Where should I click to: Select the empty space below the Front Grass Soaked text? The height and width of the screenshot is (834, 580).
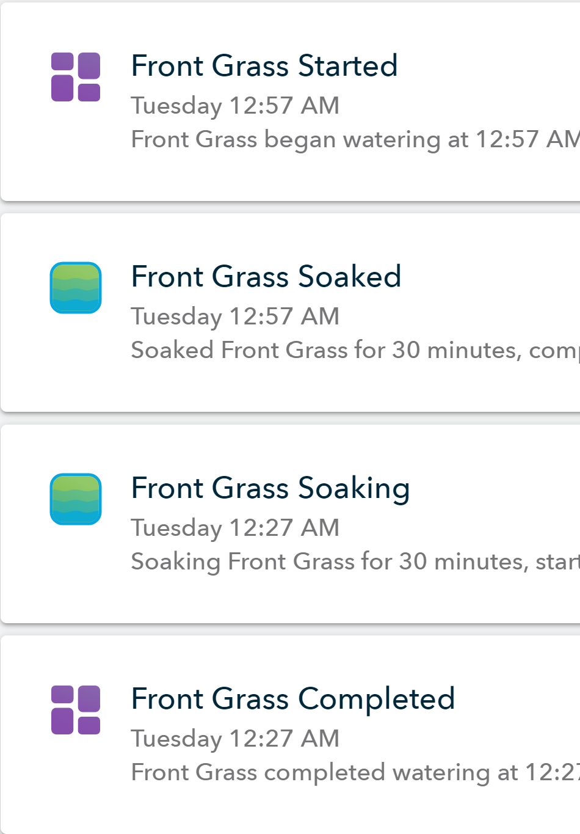click(291, 387)
